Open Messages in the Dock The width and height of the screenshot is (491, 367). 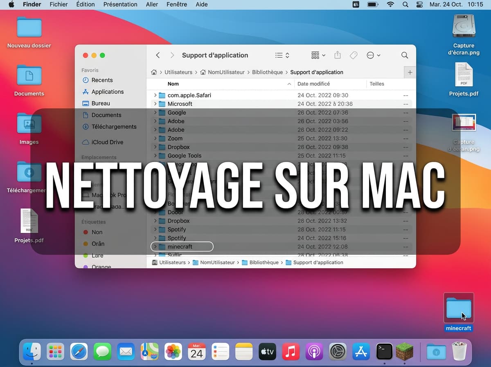[x=102, y=351]
